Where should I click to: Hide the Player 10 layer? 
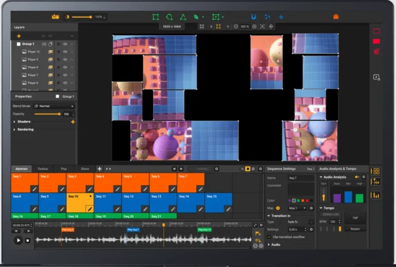(x=65, y=52)
